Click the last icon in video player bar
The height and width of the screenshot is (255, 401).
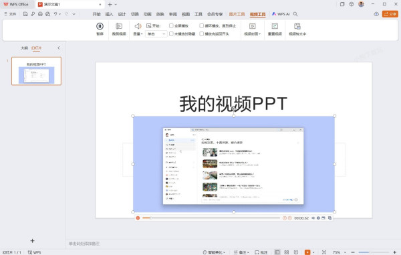329,218
